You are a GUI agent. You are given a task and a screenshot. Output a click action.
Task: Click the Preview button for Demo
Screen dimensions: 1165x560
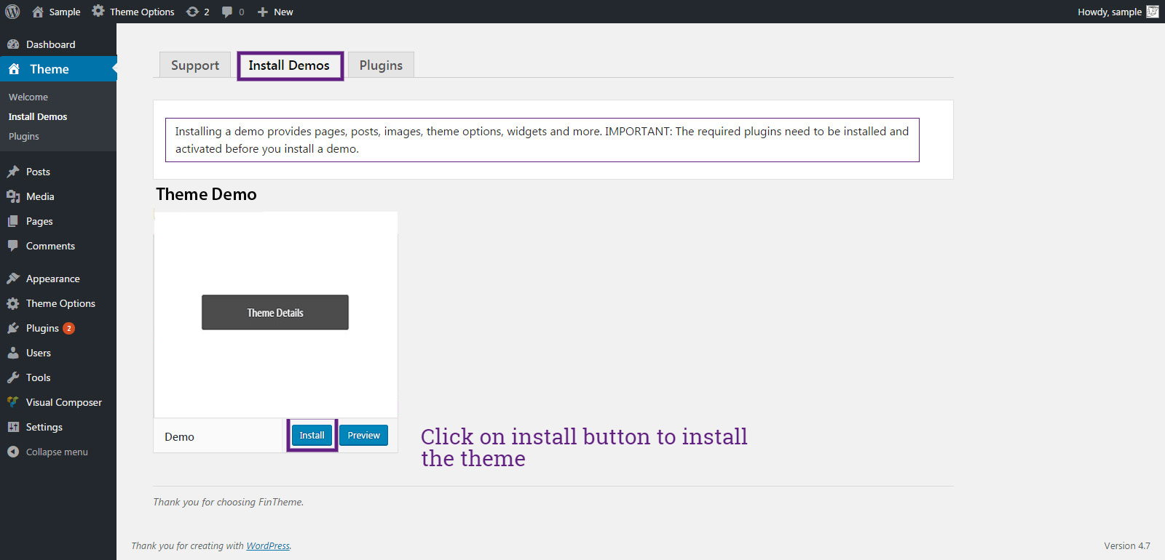click(363, 435)
